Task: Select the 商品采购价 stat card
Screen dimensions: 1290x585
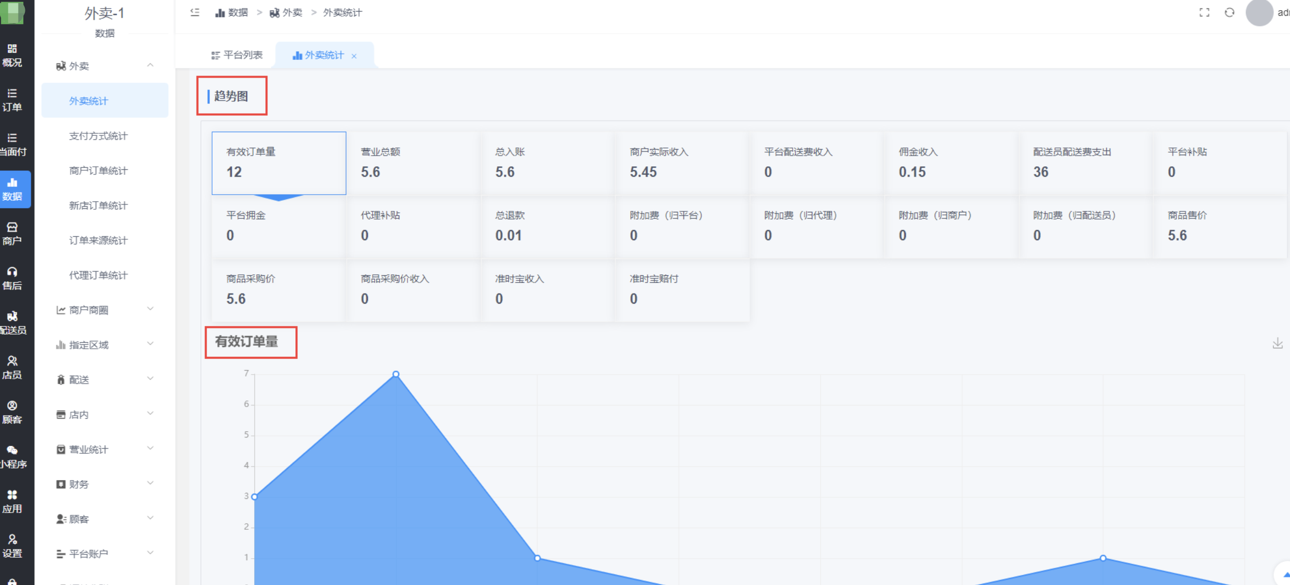Action: (279, 290)
